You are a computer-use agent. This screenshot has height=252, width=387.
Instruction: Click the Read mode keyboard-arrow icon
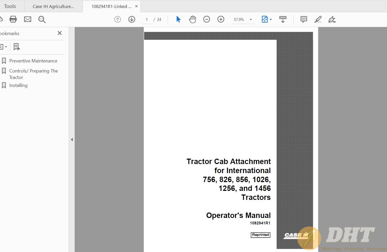coord(283,19)
